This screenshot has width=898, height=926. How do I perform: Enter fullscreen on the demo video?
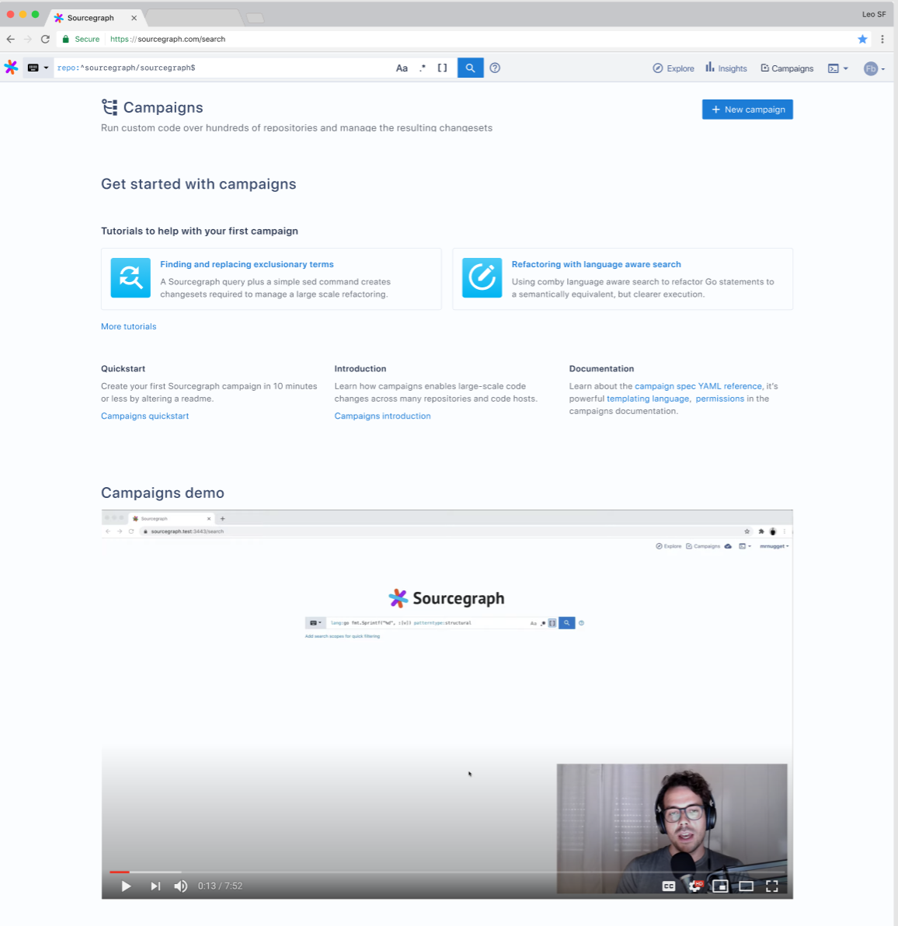pyautogui.click(x=771, y=886)
